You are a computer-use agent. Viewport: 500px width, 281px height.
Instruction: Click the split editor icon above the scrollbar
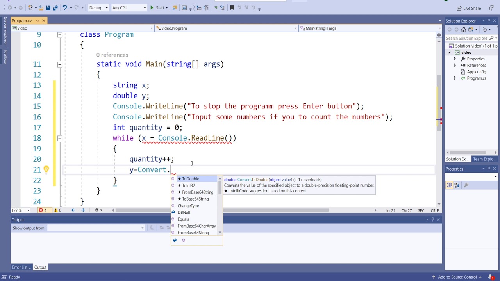click(x=439, y=35)
